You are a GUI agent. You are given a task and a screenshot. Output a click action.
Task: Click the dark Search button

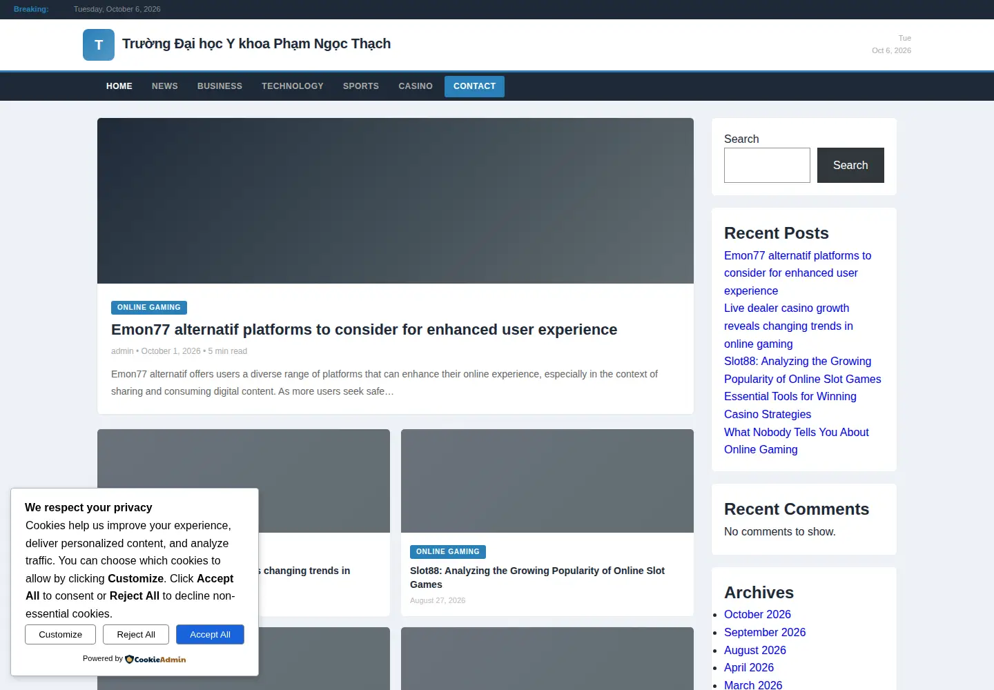click(850, 165)
